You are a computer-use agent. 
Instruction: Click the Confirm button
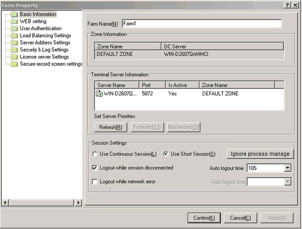point(204,218)
